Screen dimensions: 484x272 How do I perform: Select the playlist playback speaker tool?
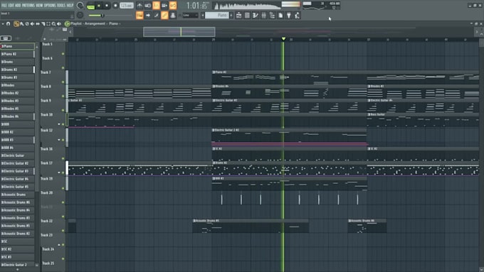click(58, 23)
